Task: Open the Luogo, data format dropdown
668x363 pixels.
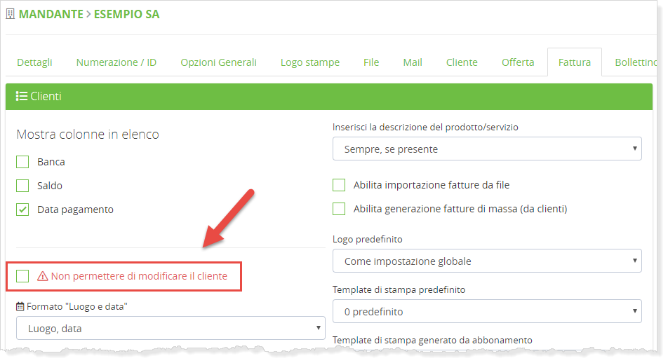Action: pos(171,328)
